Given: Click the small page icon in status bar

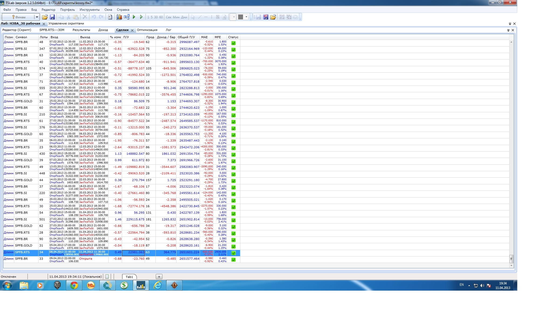Looking at the screenshot, I should (x=107, y=277).
